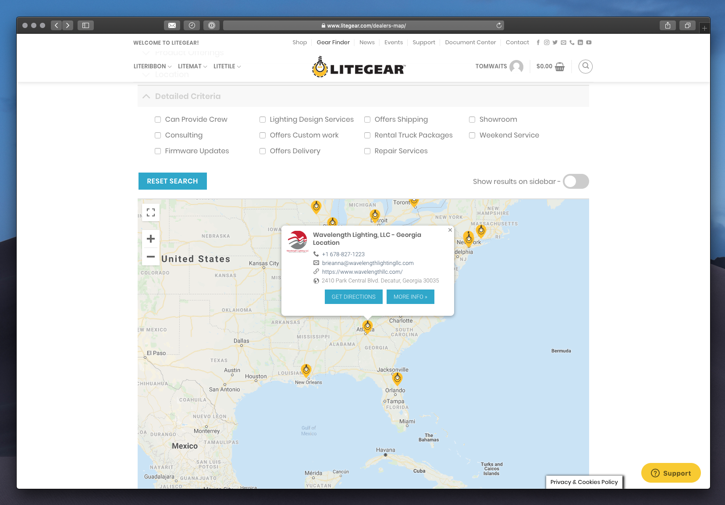Collapse the Detailed Criteria section
725x505 pixels.
pos(363,96)
